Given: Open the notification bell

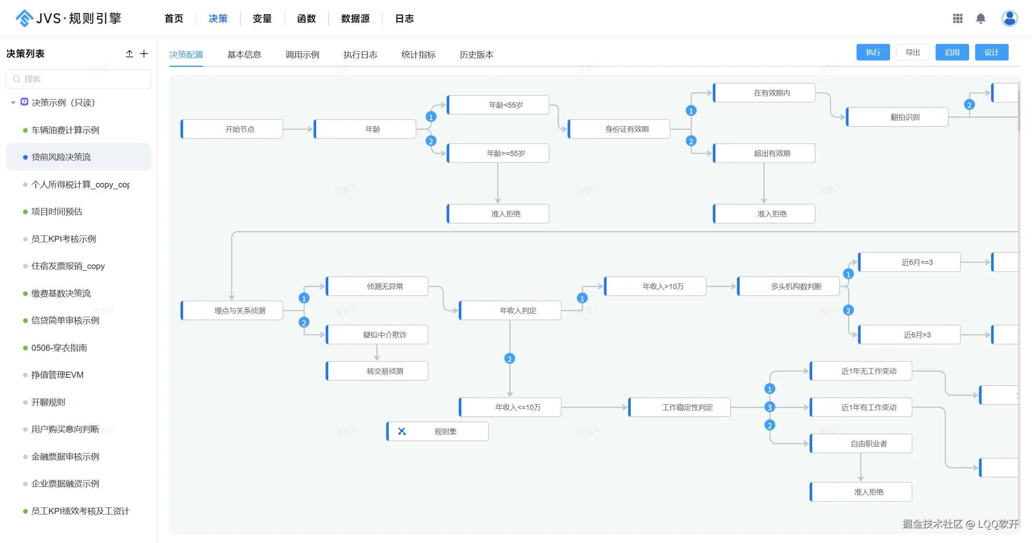Looking at the screenshot, I should 980,19.
